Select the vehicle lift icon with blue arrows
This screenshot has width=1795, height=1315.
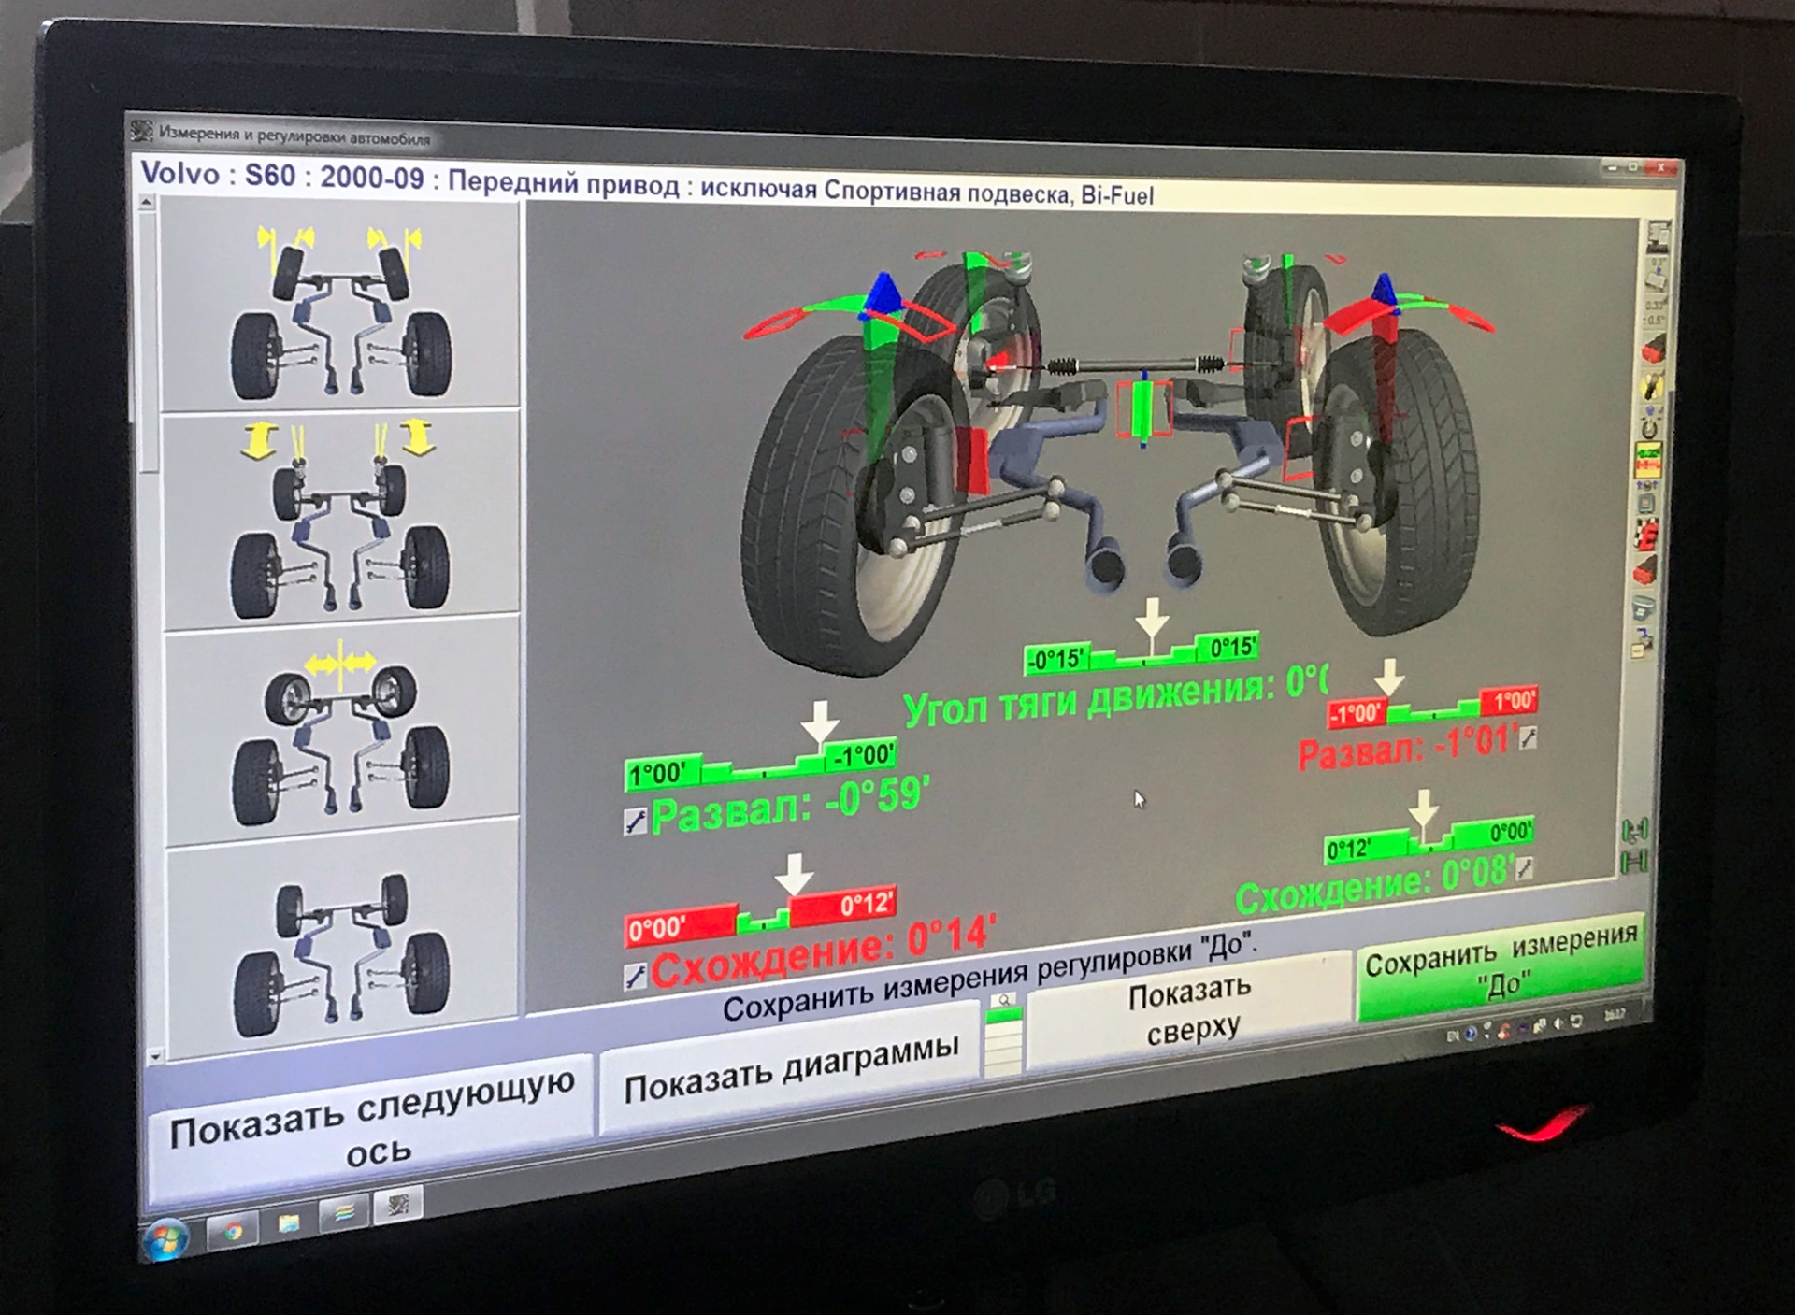(1646, 499)
